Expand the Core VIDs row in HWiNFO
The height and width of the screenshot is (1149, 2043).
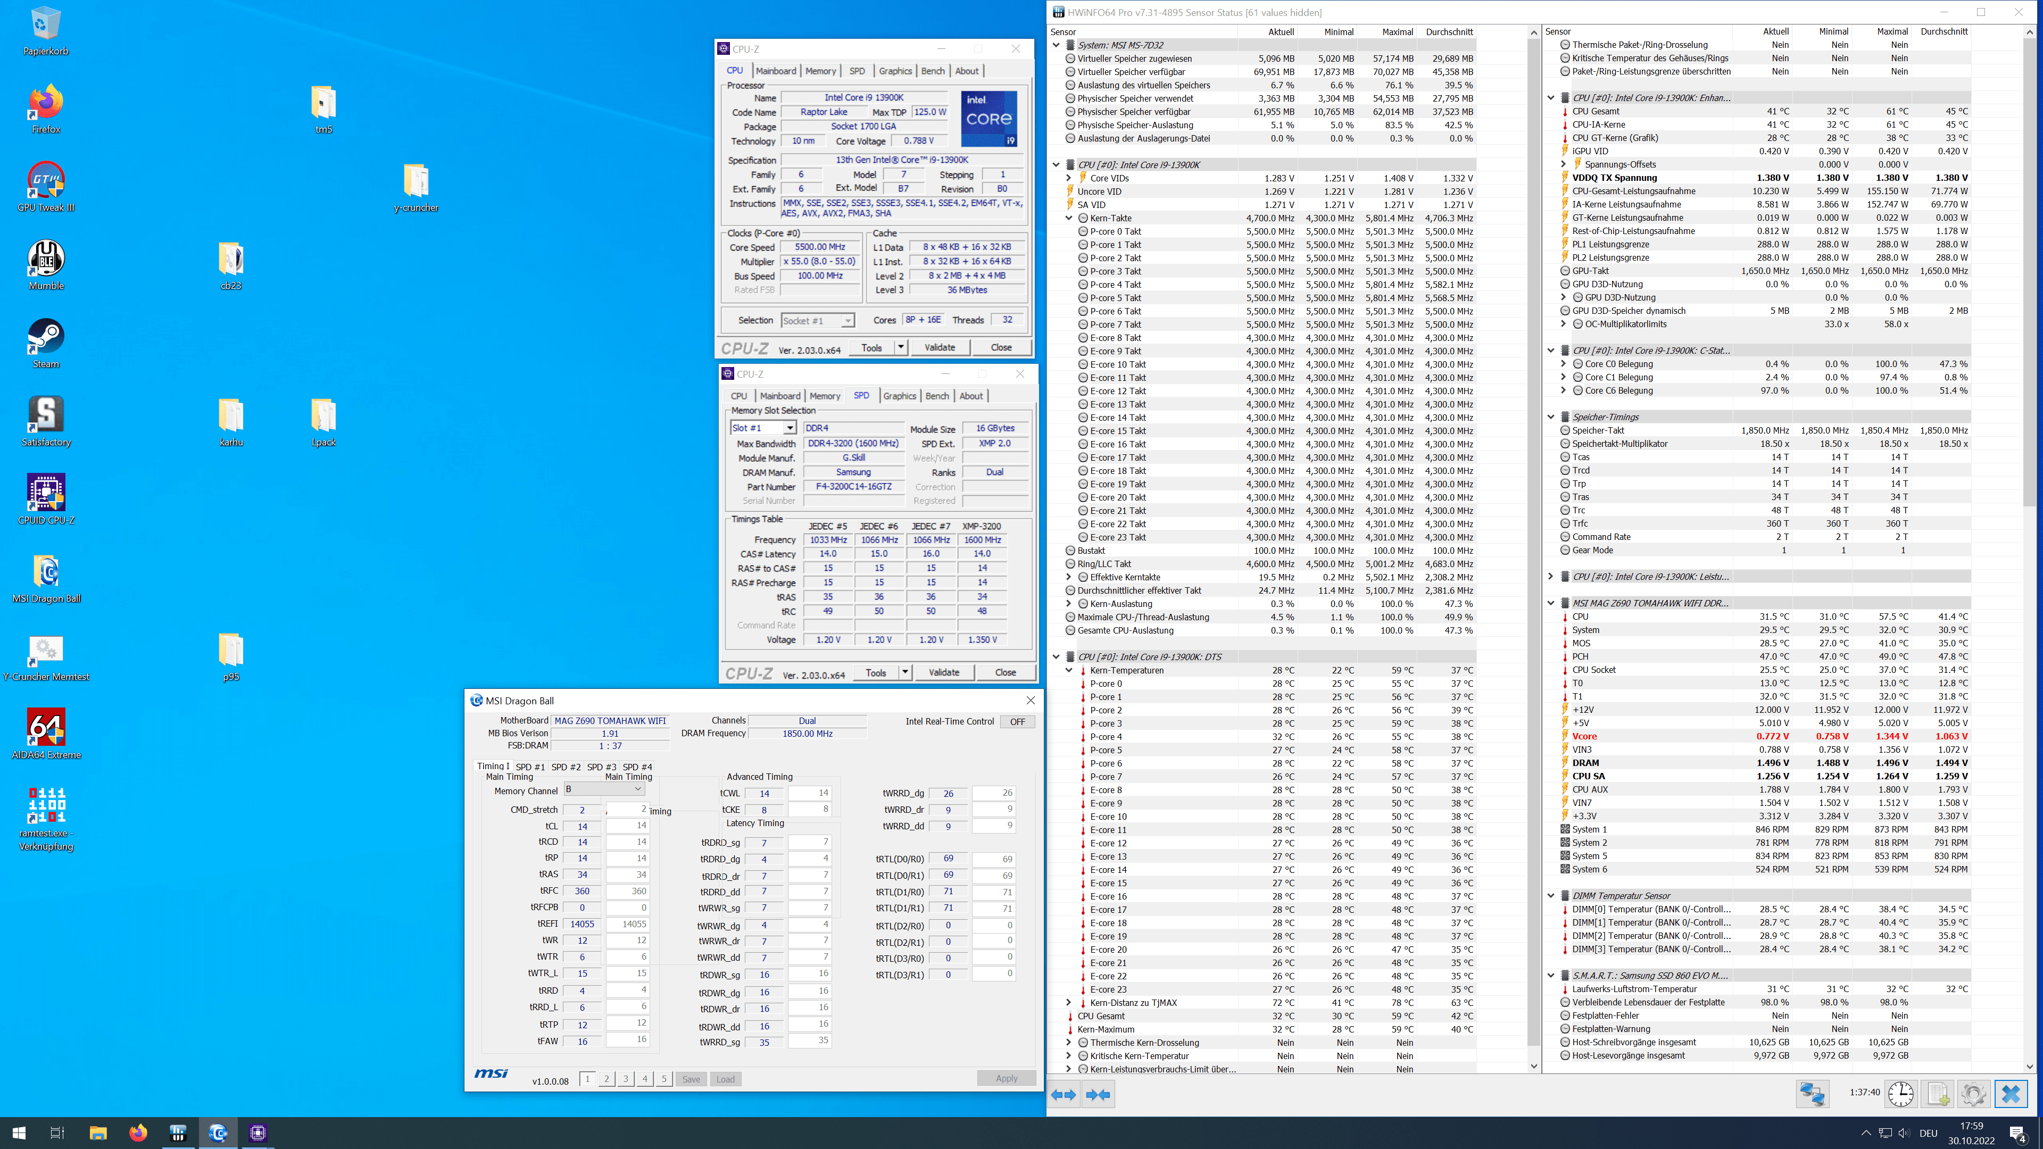1069,178
